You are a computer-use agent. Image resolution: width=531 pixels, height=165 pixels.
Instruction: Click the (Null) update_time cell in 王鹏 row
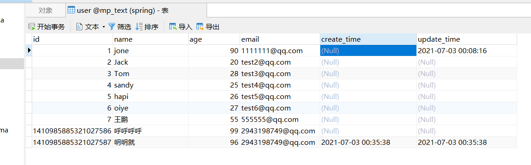coord(467,120)
